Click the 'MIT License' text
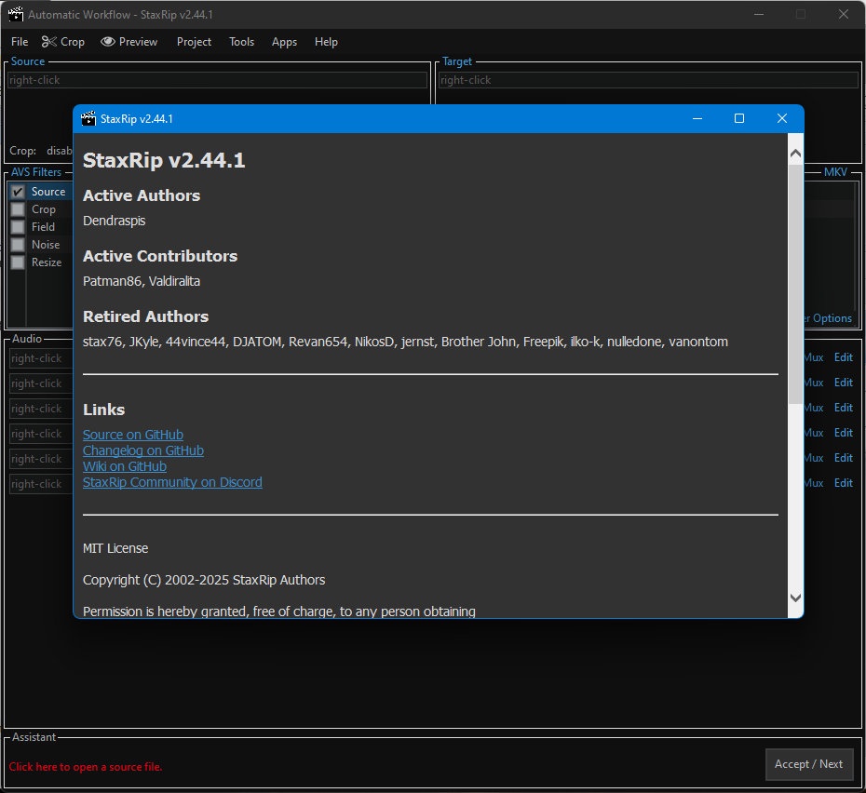 [x=115, y=548]
